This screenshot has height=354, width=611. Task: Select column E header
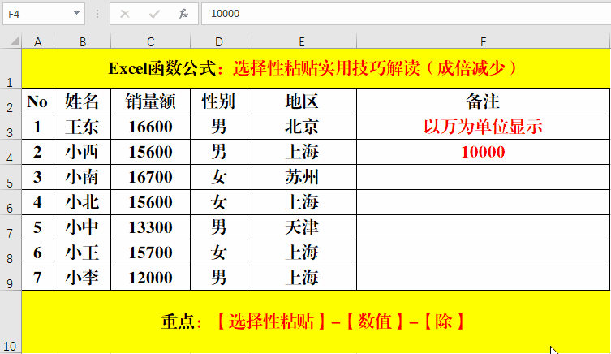302,41
